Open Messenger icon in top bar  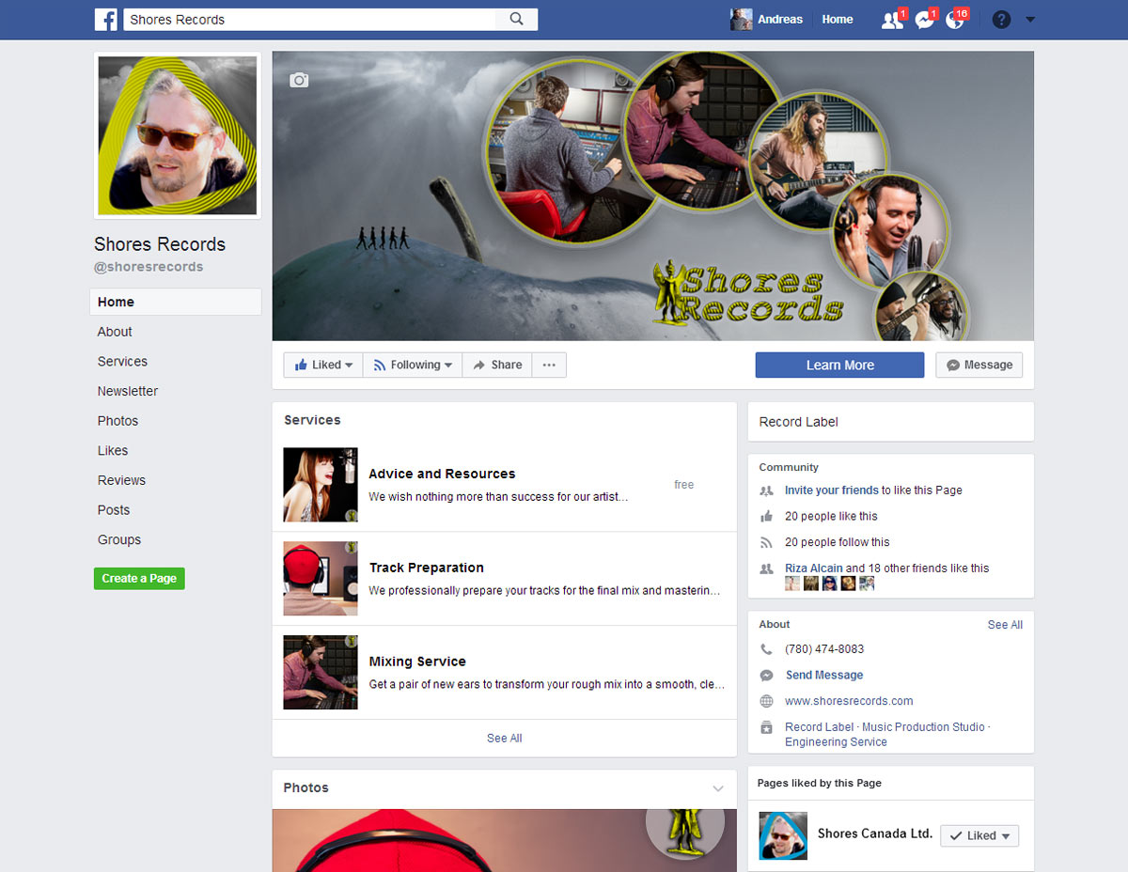(x=924, y=20)
